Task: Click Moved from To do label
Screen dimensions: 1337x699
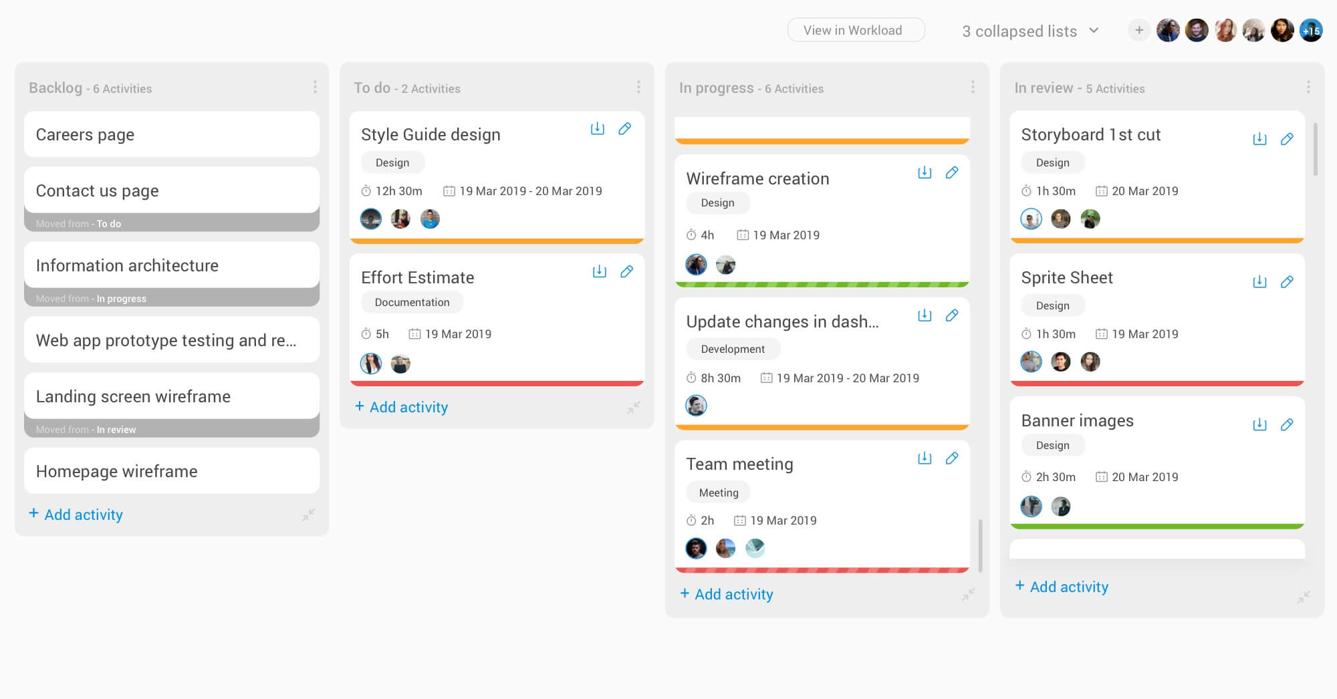Action: tap(78, 224)
